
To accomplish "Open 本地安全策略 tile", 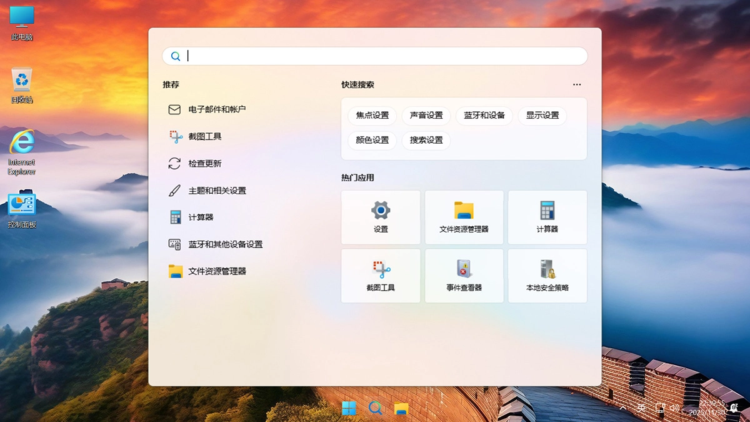I will click(547, 275).
